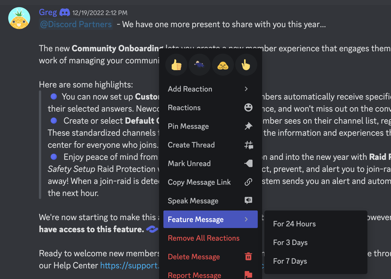React with the folded hands emoji
This screenshot has height=279, width=391.
pyautogui.click(x=223, y=65)
